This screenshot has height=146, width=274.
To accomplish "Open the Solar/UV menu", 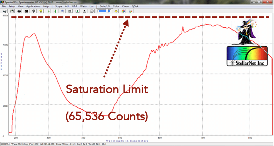I will (x=105, y=6).
